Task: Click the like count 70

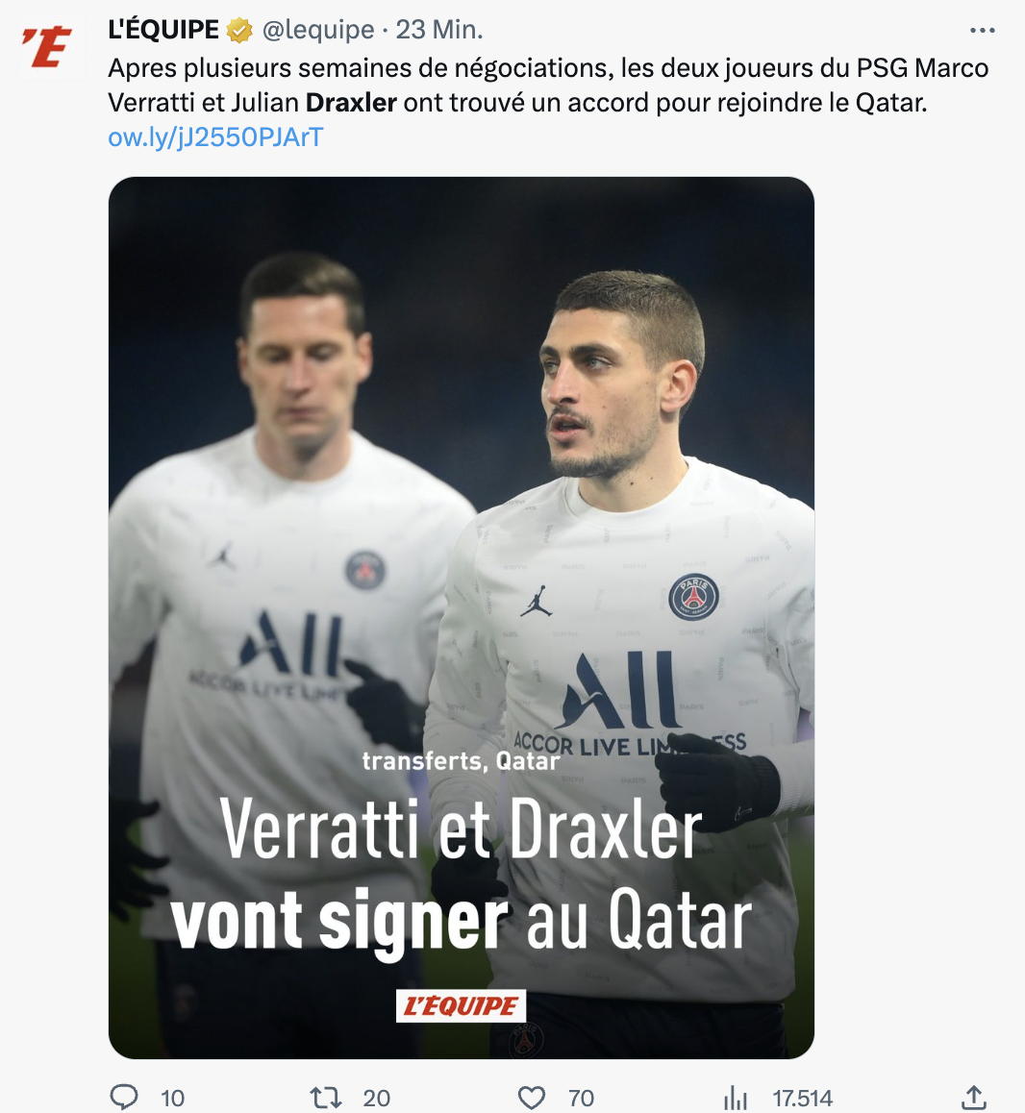Action: [x=581, y=1098]
